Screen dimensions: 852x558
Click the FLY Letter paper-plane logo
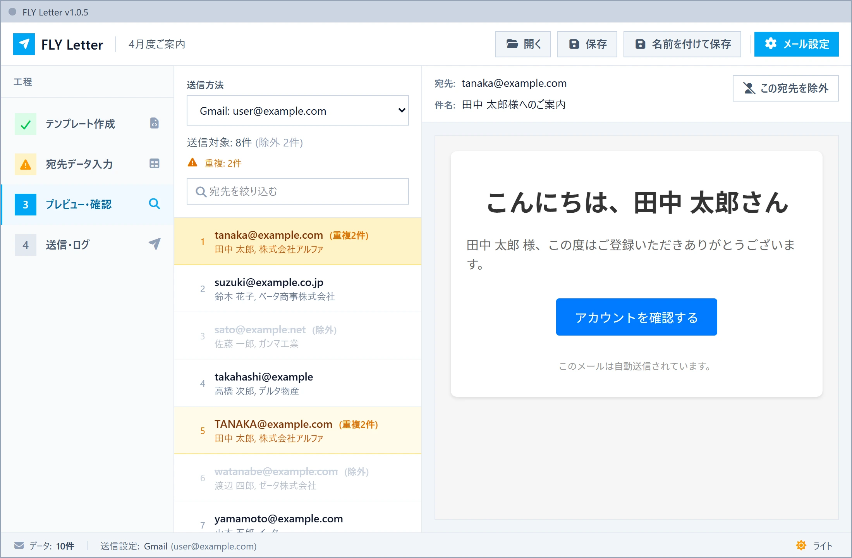(24, 44)
